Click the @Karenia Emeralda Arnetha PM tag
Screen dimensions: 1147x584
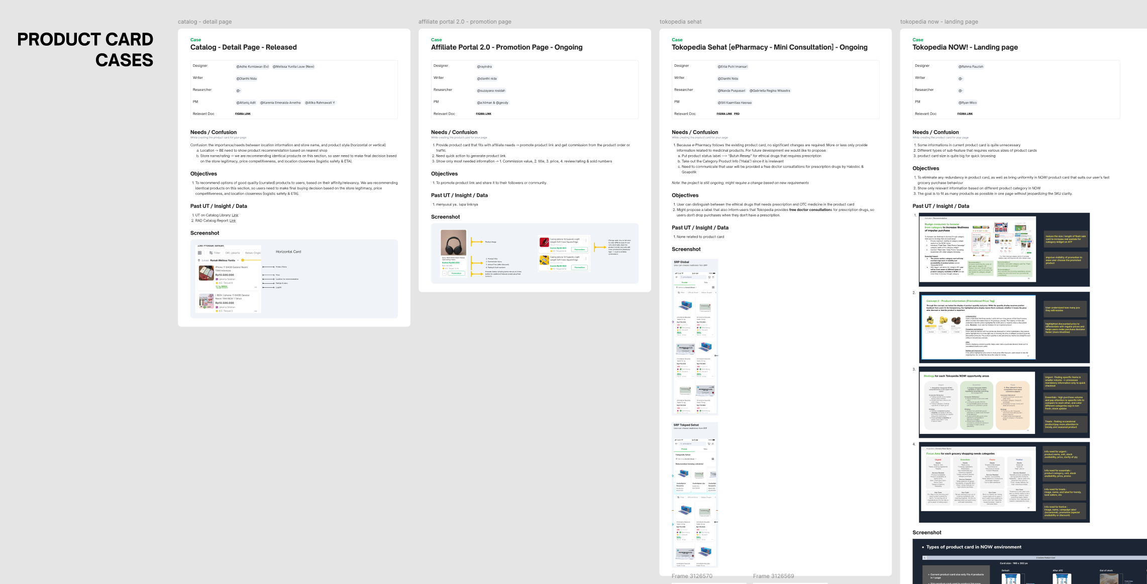coord(280,103)
